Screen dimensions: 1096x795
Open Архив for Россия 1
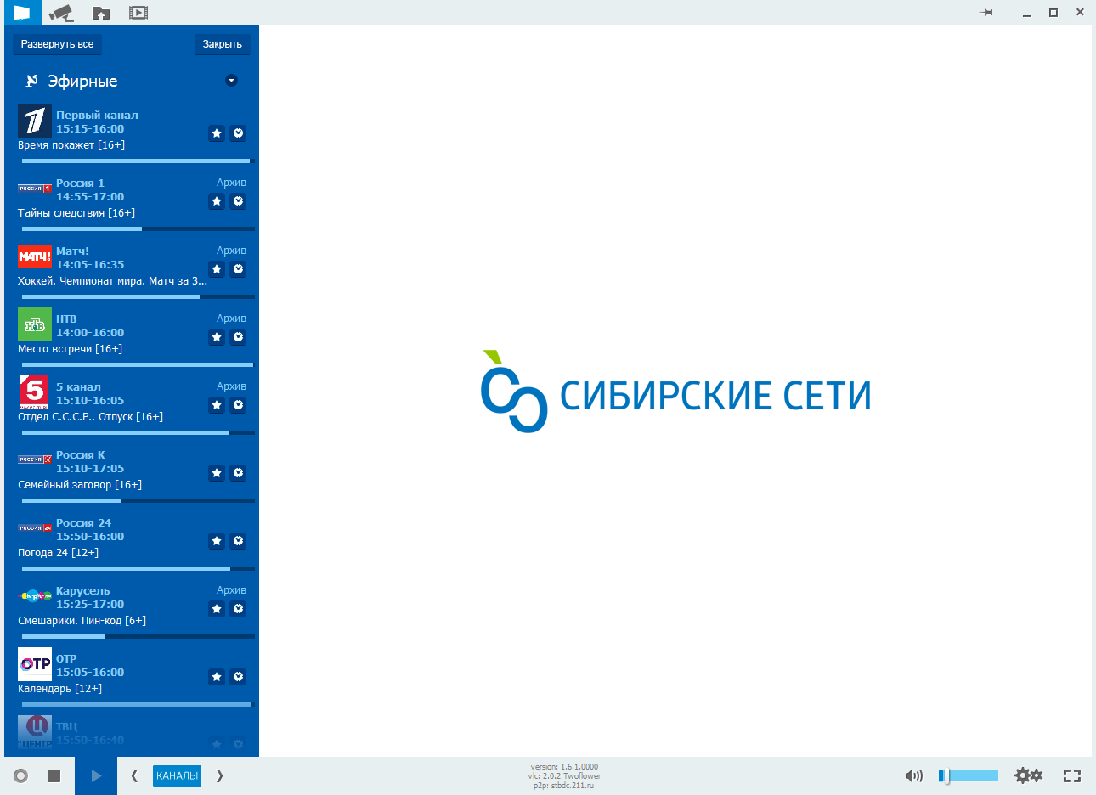(231, 183)
